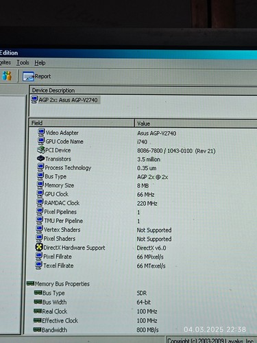Click the Memory Size row icon
This screenshot has width=257, height=343.
[x=40, y=185]
